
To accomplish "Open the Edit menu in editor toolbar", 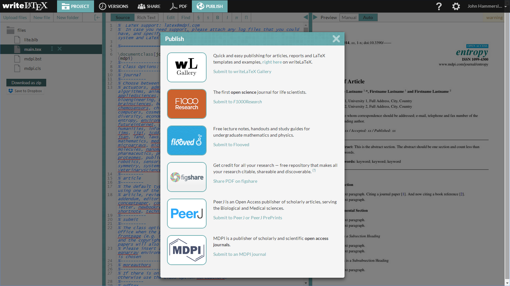I will tap(171, 17).
